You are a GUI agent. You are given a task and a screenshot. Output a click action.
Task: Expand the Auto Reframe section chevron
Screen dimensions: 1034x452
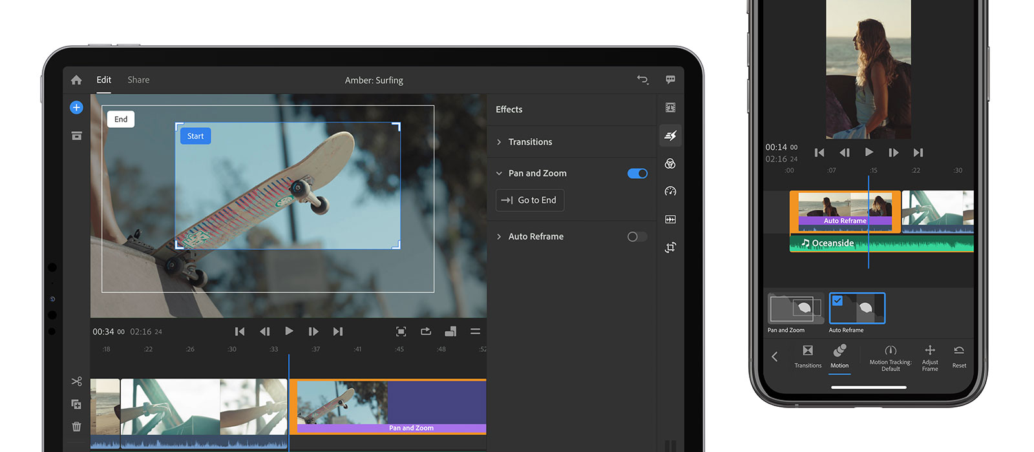[x=499, y=236]
